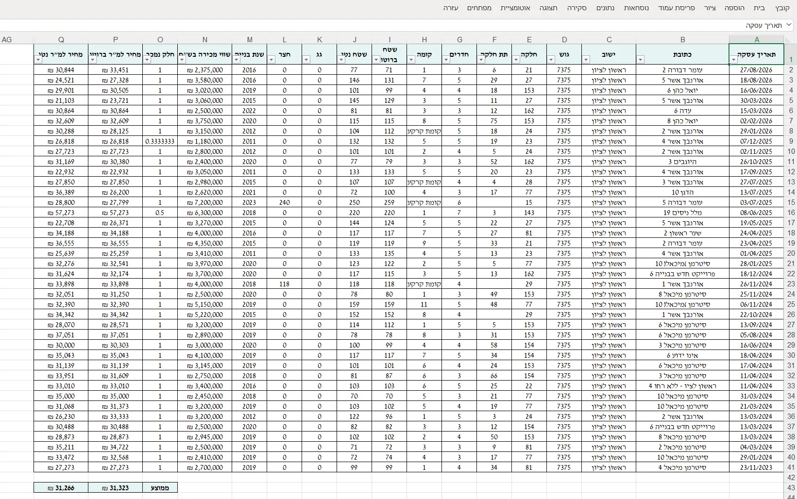The height and width of the screenshot is (499, 797).
Task: Open filter dropdown for חלק נמכר column
Action: tap(147, 60)
